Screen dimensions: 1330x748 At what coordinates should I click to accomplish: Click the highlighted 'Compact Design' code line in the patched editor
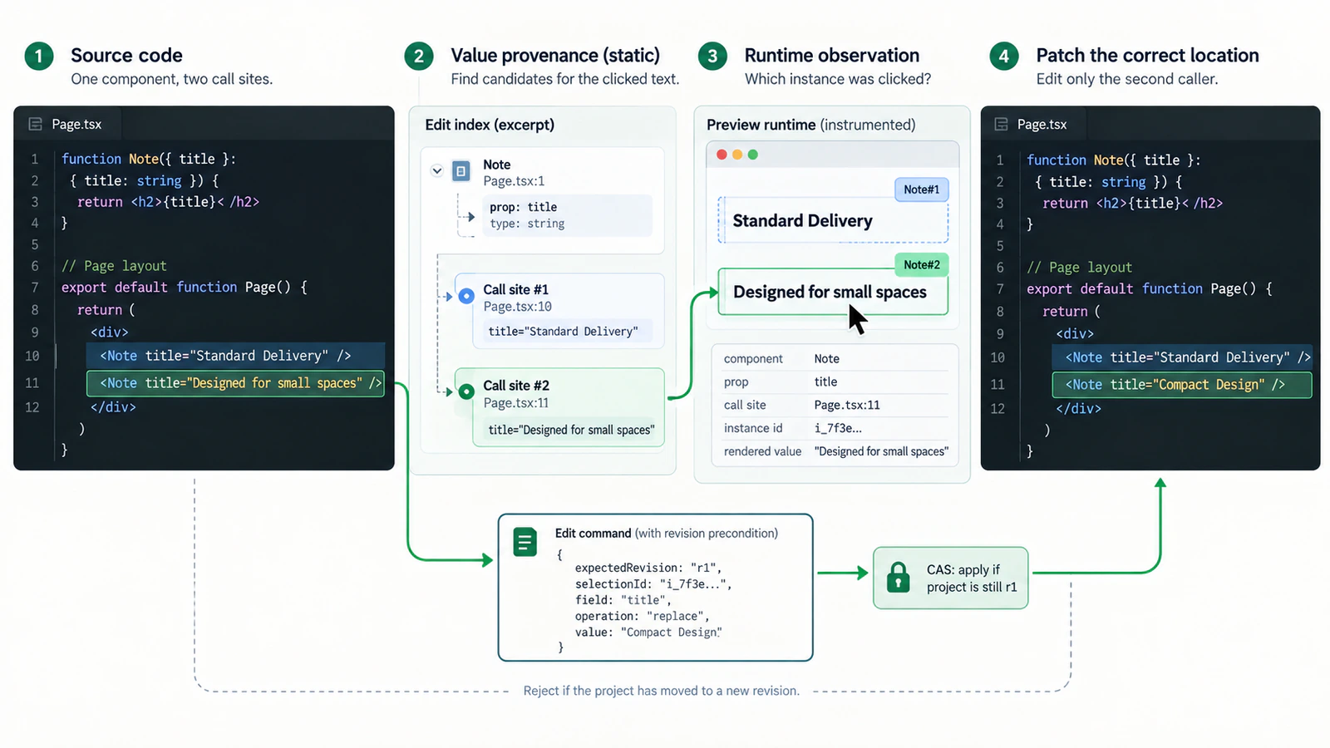click(x=1182, y=385)
